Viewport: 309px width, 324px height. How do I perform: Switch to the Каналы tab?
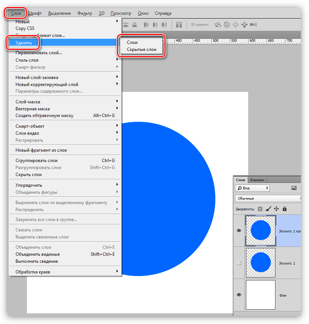click(257, 180)
